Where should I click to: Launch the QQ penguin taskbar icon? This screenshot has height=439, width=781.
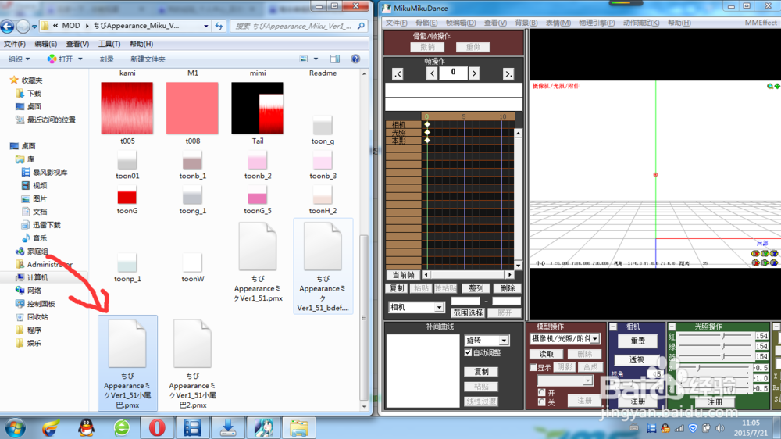click(x=86, y=427)
